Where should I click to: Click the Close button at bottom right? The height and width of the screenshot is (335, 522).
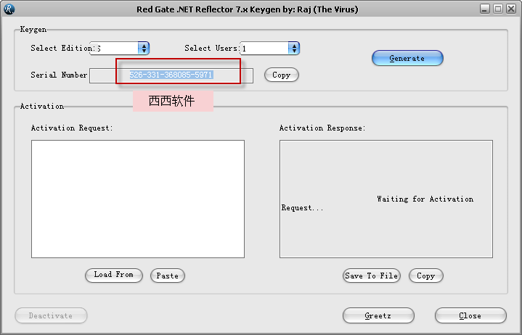tap(470, 315)
